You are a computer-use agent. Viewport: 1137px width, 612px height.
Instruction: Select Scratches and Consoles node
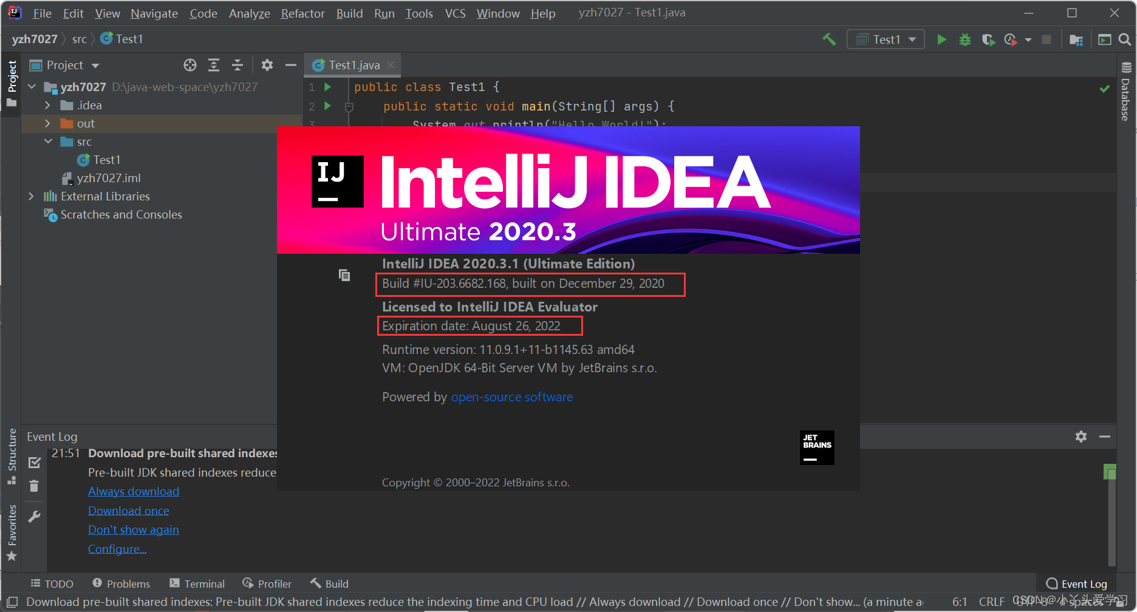coord(121,214)
